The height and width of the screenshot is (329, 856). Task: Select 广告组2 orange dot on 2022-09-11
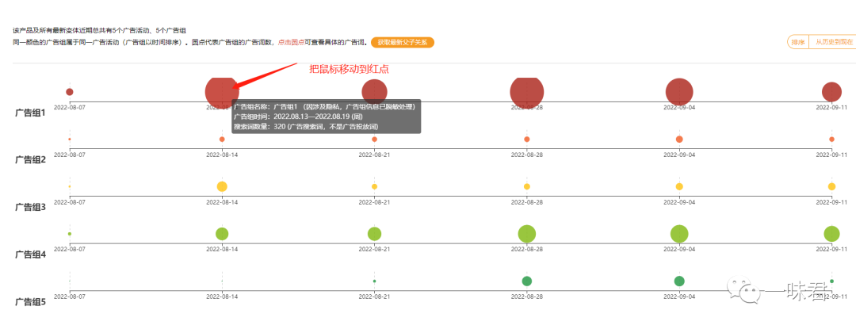(x=831, y=139)
